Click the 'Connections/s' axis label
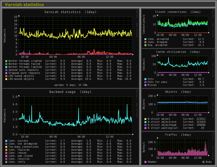Screen dimensions: 217x167 tap(144, 24)
